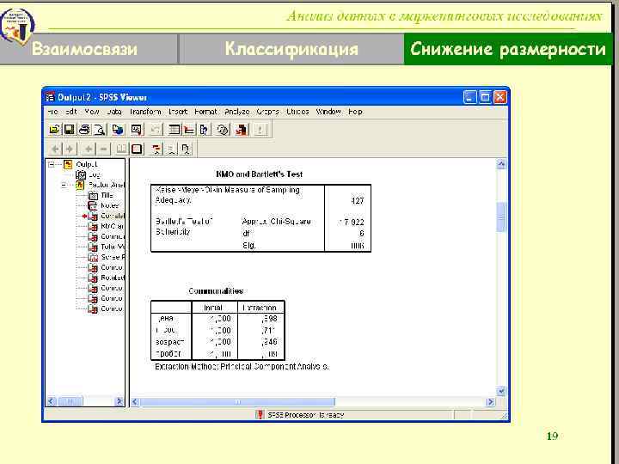Open the Analyze menu
Screen dimensions: 619x464
pos(237,112)
